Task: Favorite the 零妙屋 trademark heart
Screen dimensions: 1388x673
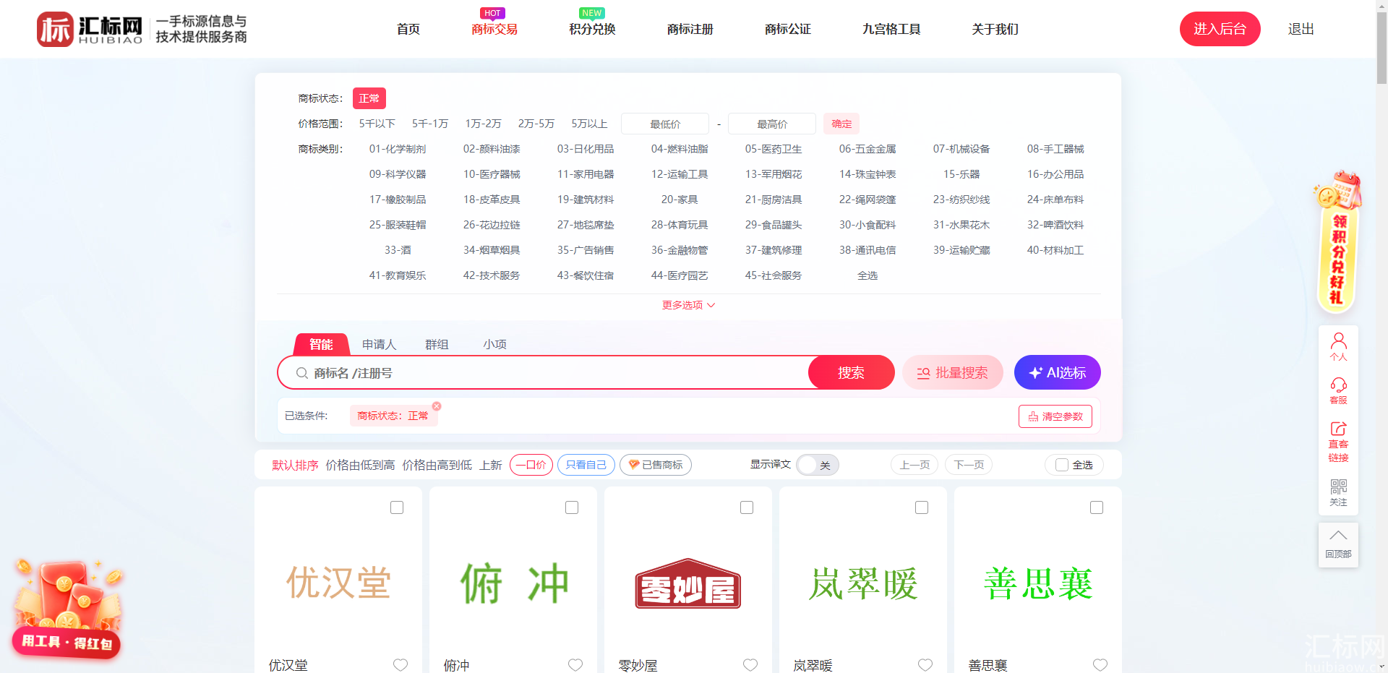Action: pyautogui.click(x=750, y=664)
